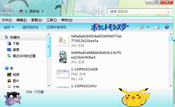Go forward with the forward arrow button
This screenshot has height=107, width=175.
(10, 11)
